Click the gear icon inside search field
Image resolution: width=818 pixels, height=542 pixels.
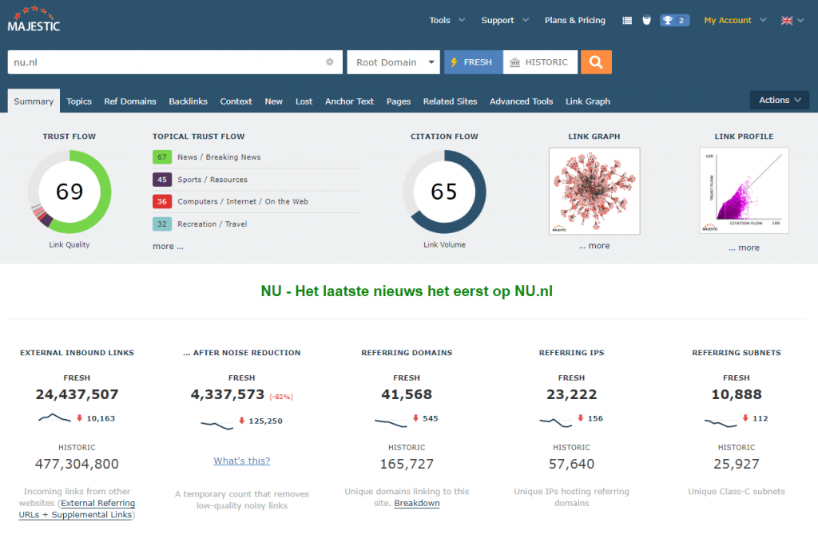click(x=329, y=62)
